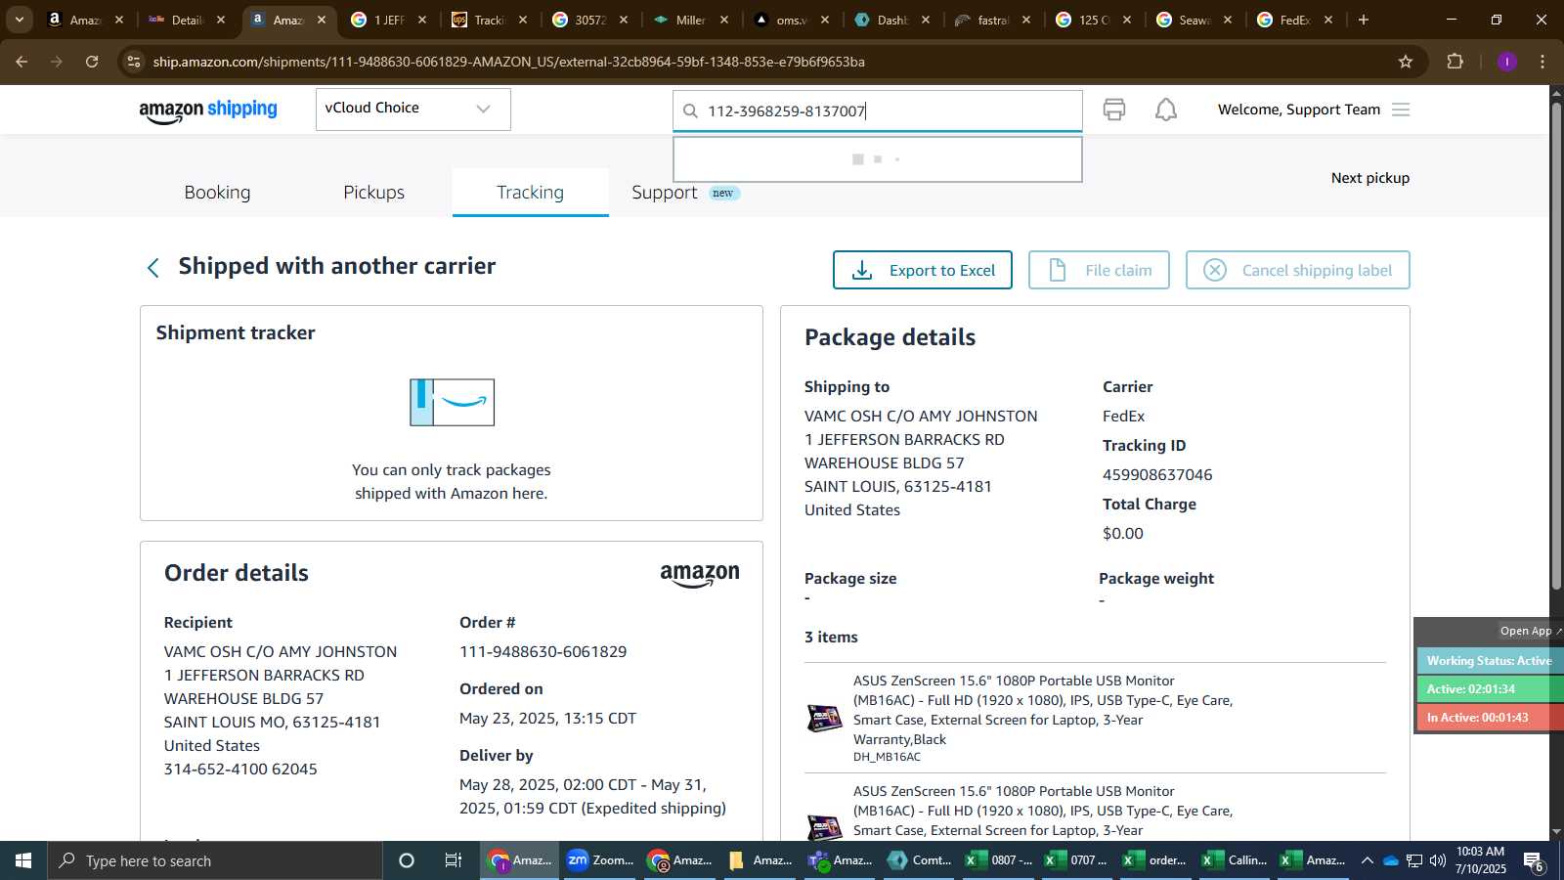The width and height of the screenshot is (1564, 880).
Task: Click the Amazon Shipping logo
Action: (x=208, y=110)
